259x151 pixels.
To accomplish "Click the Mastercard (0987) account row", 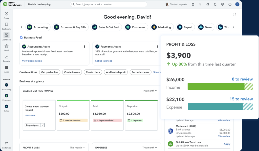I will click(x=199, y=131).
